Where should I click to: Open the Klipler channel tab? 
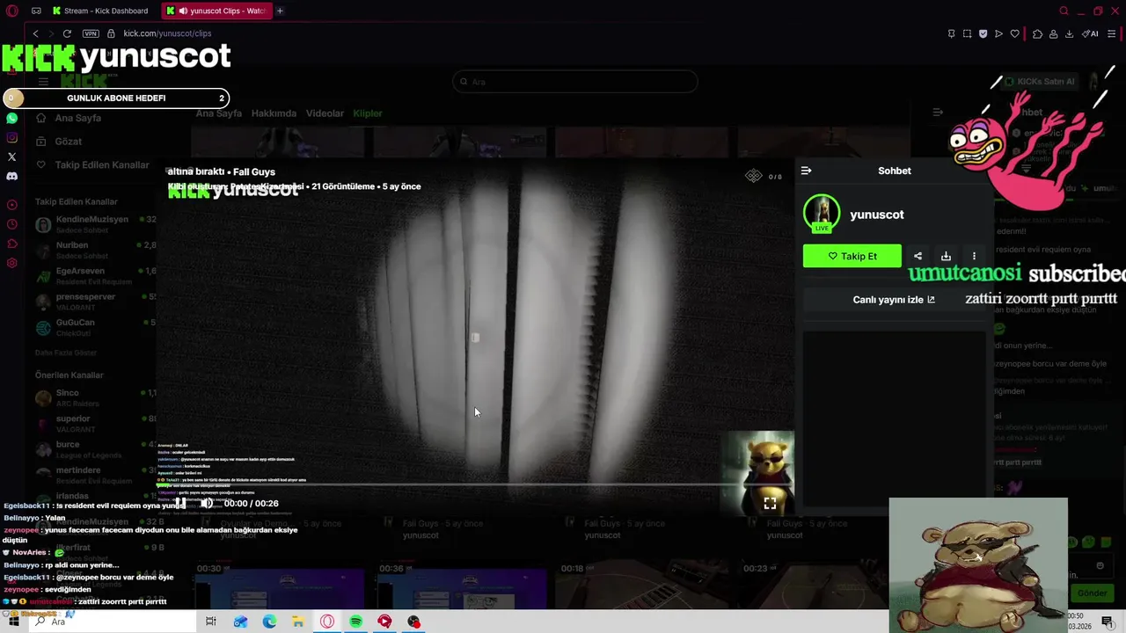pyautogui.click(x=368, y=113)
